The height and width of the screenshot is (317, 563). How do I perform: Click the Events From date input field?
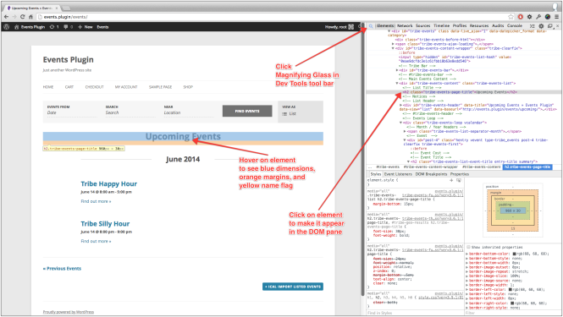(72, 113)
